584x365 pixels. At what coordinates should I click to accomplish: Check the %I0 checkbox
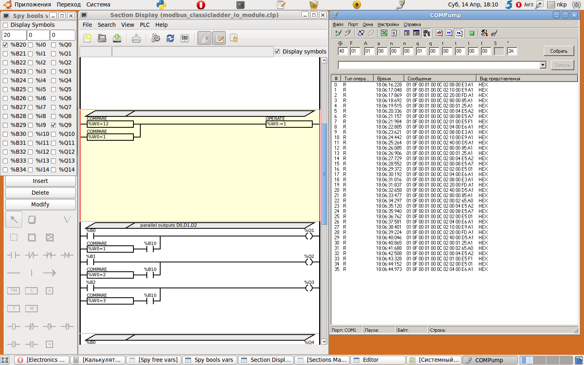point(30,45)
